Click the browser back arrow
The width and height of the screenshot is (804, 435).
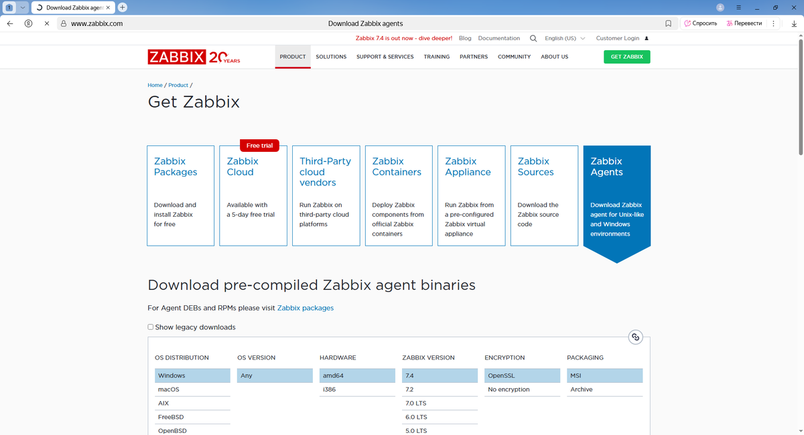click(x=10, y=23)
